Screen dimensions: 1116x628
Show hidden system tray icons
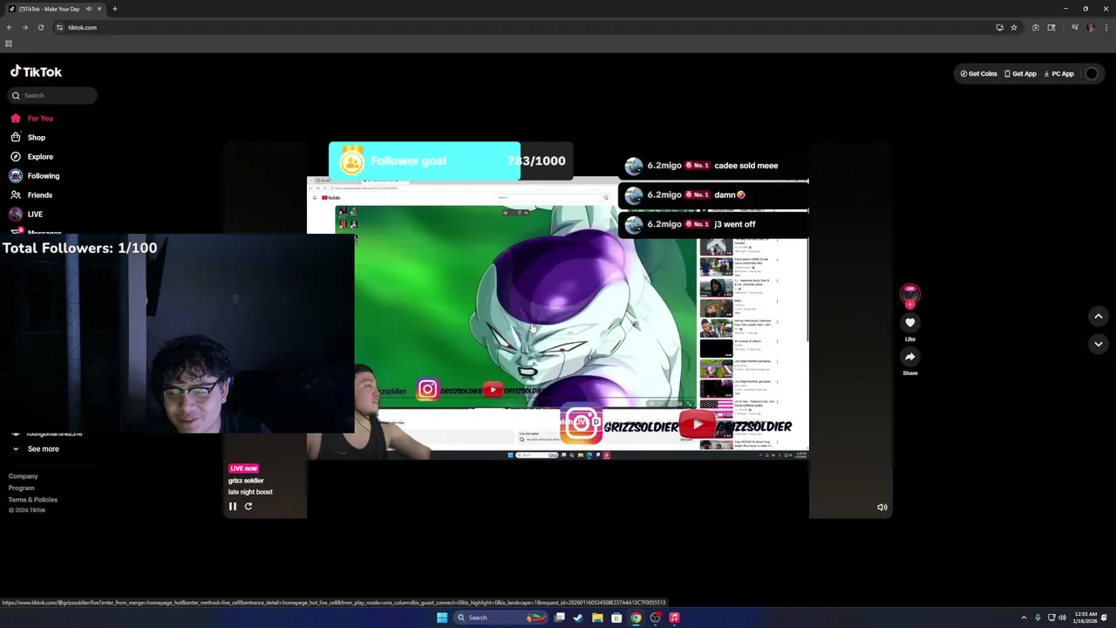click(1024, 618)
